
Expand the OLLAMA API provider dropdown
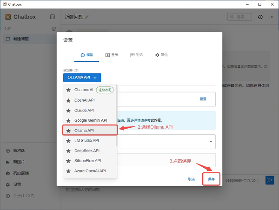pyautogui.click(x=82, y=78)
